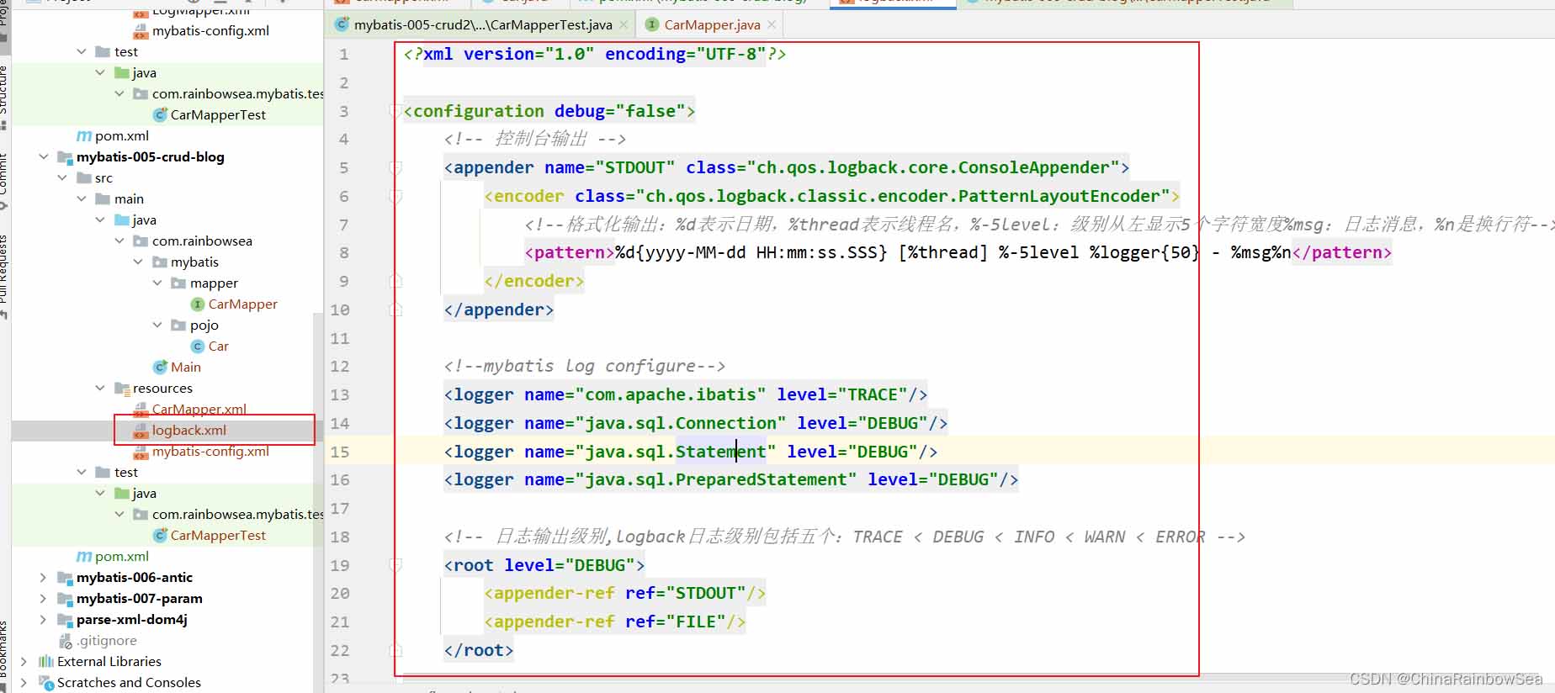Click the mybatis-005-crud-blog module folder icon
This screenshot has height=693, width=1555.
(65, 157)
